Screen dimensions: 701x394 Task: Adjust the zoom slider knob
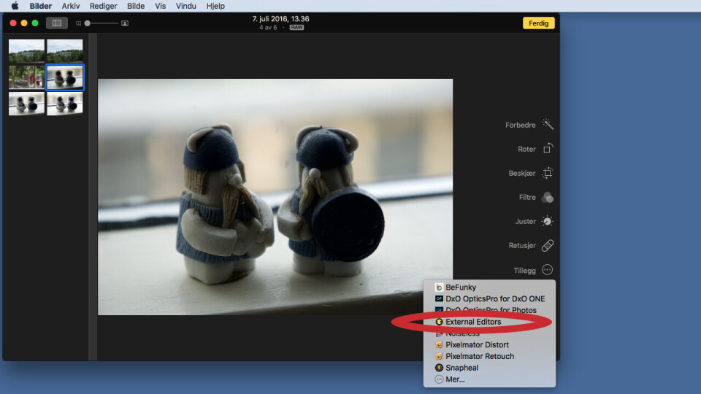click(88, 23)
